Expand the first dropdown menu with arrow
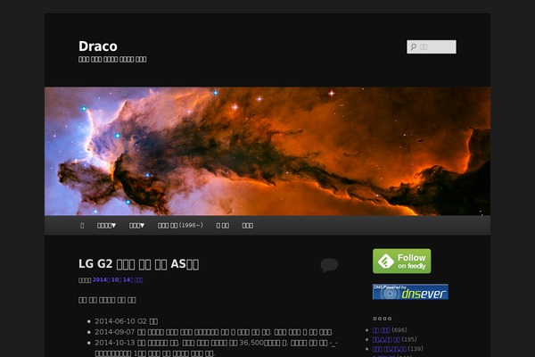 (106, 226)
